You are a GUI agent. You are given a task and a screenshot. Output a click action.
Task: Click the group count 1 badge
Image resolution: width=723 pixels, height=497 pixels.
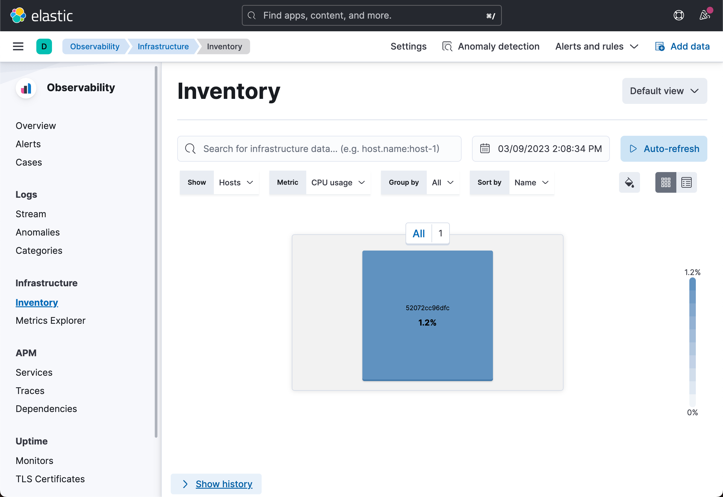coord(440,233)
